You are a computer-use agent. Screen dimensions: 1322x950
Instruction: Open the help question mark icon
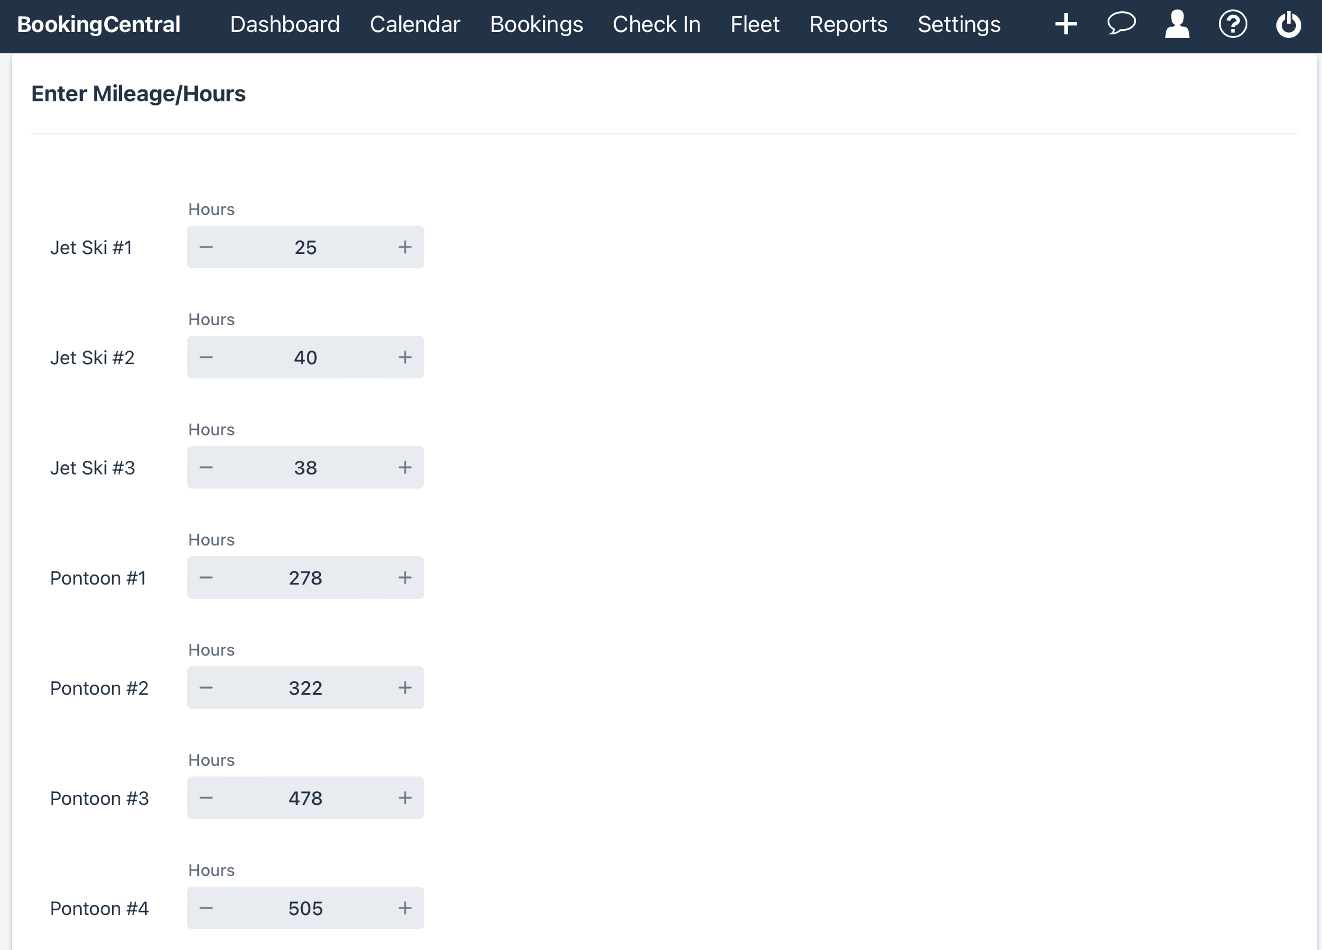pyautogui.click(x=1233, y=24)
